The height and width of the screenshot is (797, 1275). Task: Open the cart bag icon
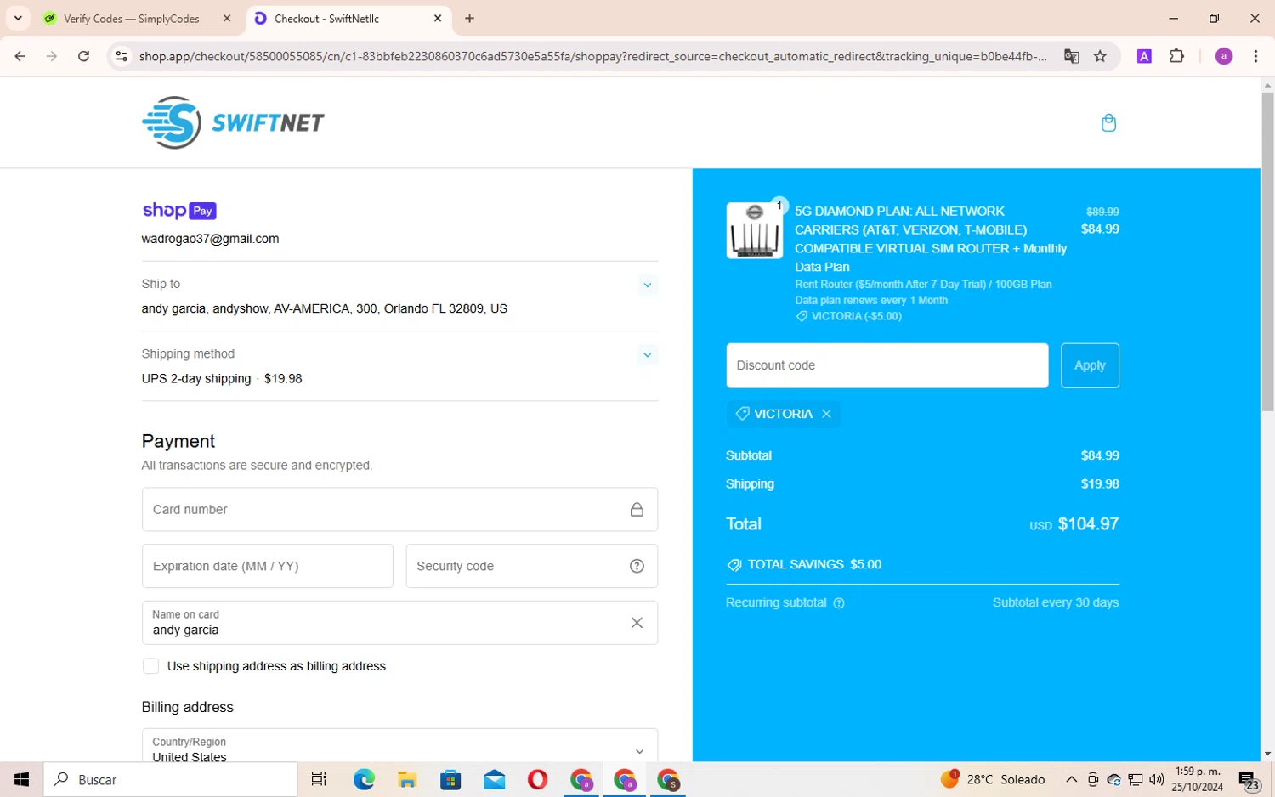1108,123
